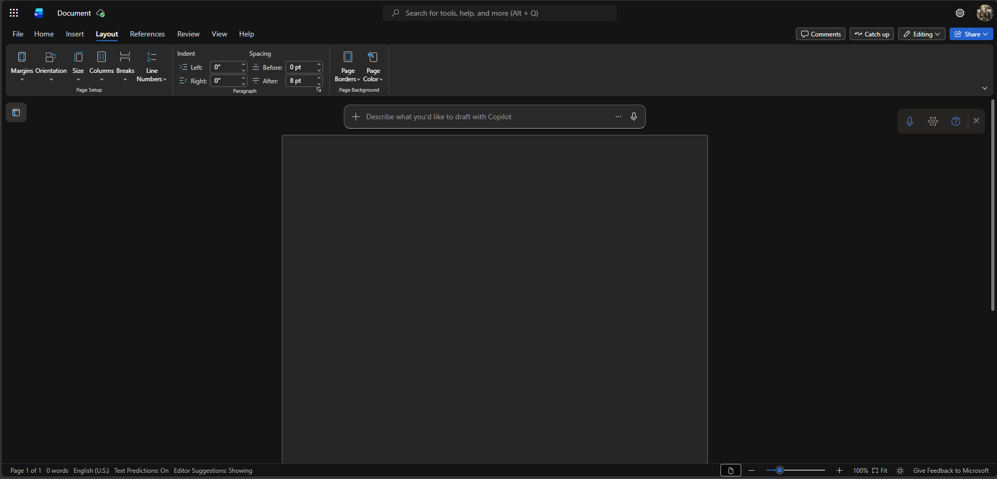This screenshot has height=479, width=997.
Task: Click the Catch up button
Action: (871, 34)
